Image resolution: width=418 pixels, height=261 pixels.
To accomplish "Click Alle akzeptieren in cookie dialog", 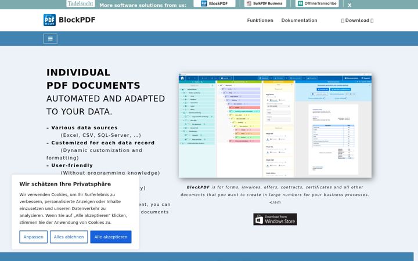I will [x=111, y=237].
